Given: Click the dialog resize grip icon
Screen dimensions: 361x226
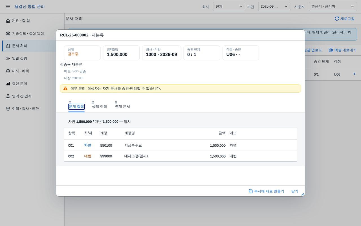Looking at the screenshot, I should point(303,194).
